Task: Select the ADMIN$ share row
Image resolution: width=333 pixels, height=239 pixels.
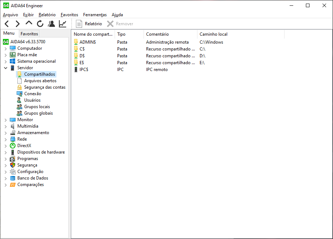Action: (87, 42)
